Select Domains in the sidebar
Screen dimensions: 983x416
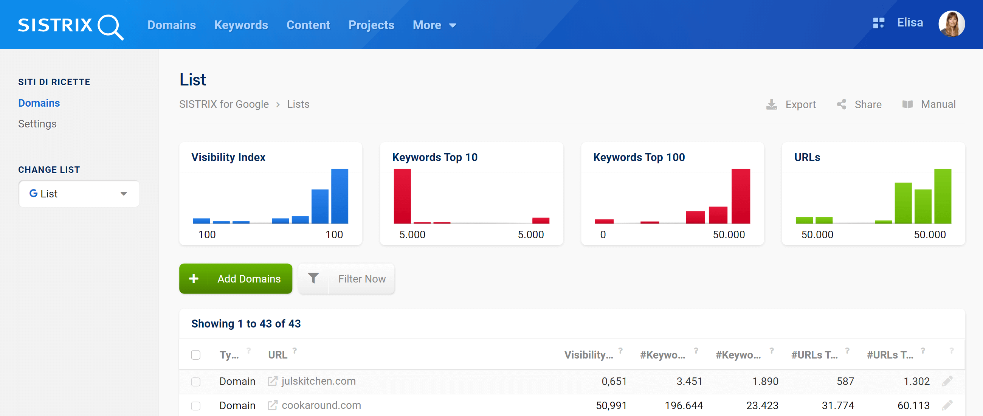click(39, 103)
